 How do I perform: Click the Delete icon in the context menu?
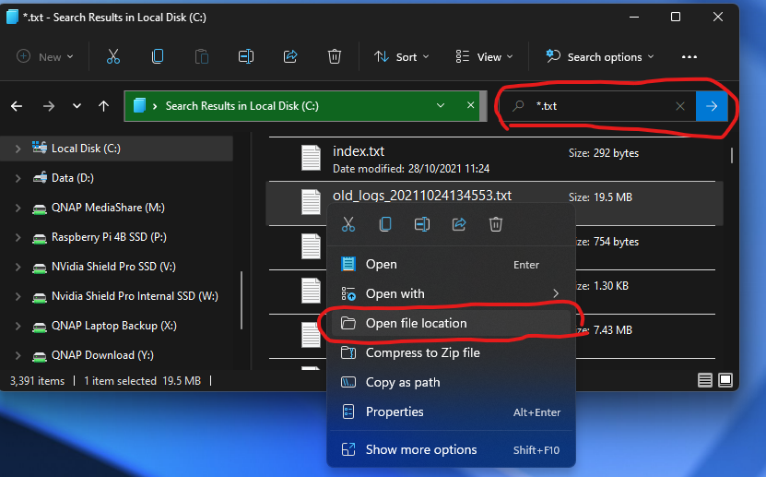click(x=496, y=224)
